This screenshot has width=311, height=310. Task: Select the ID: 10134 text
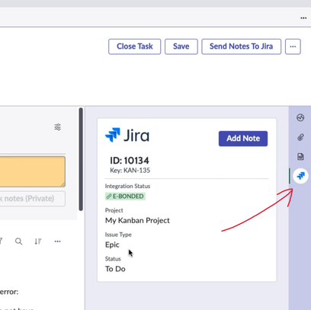pyautogui.click(x=130, y=161)
